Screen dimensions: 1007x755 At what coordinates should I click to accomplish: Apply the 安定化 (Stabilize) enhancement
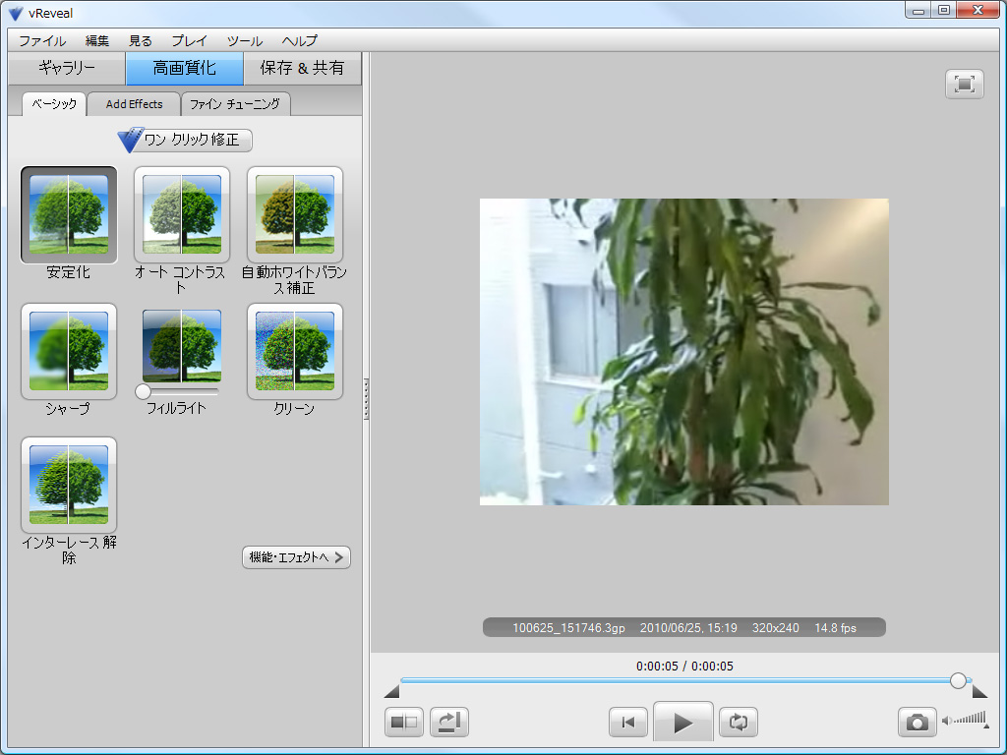tap(68, 214)
